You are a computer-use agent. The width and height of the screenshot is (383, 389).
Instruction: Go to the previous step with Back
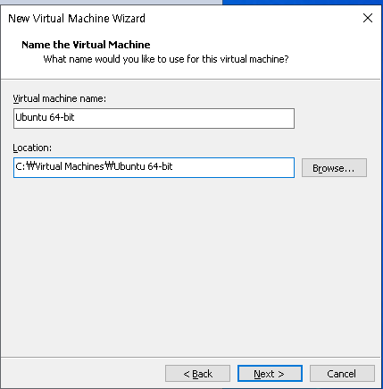coord(197,374)
